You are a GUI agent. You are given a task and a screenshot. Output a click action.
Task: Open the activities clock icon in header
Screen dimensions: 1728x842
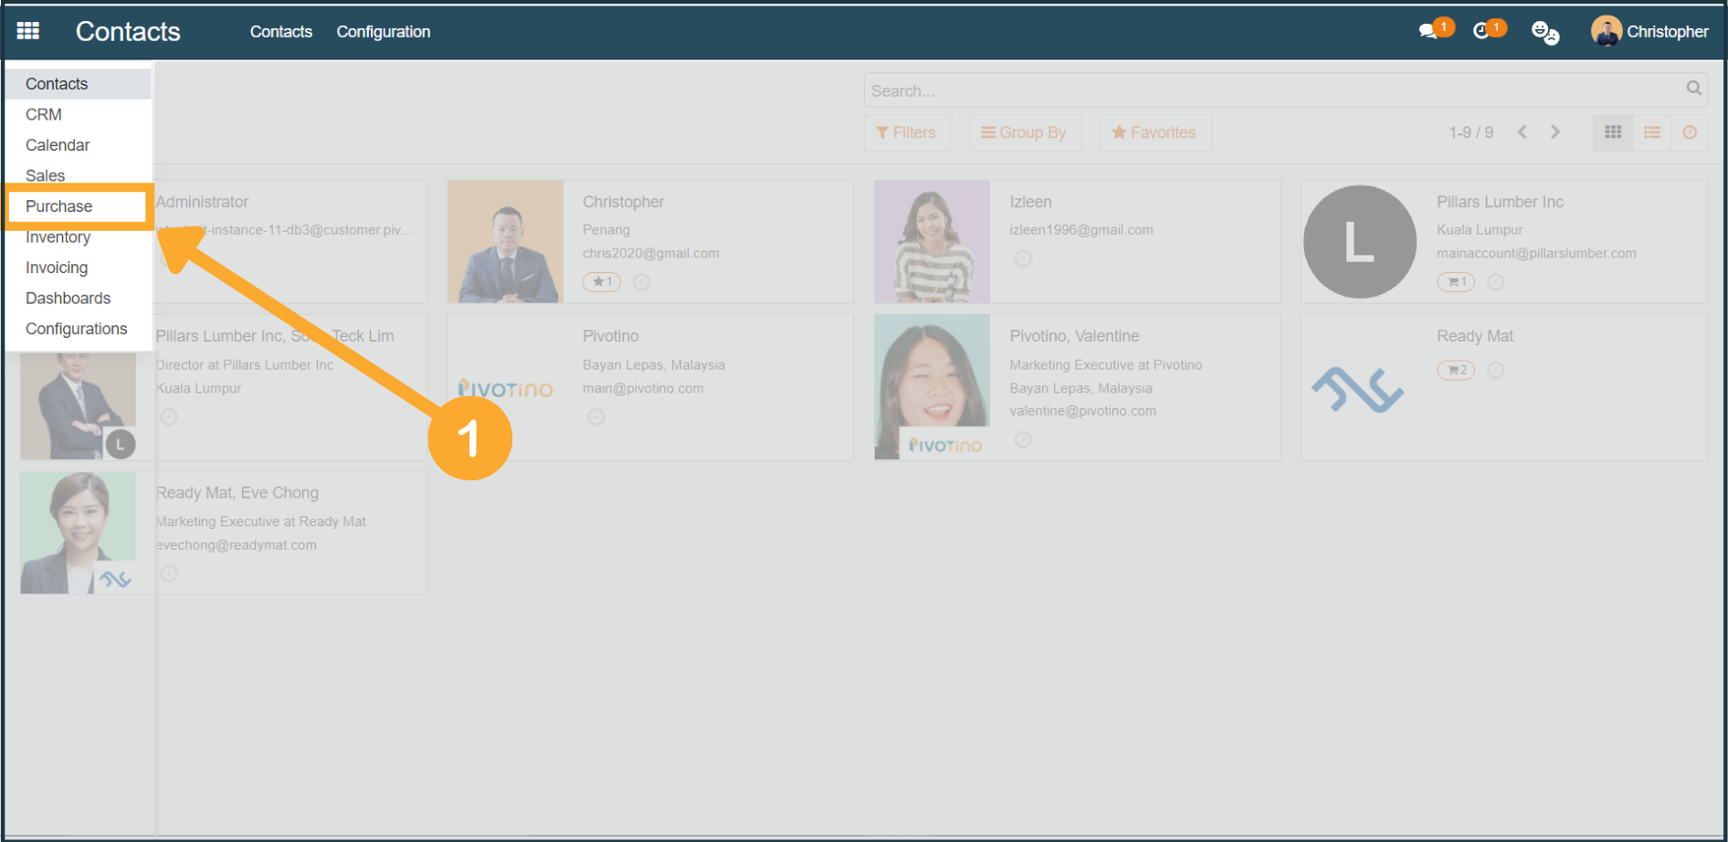coord(1481,32)
